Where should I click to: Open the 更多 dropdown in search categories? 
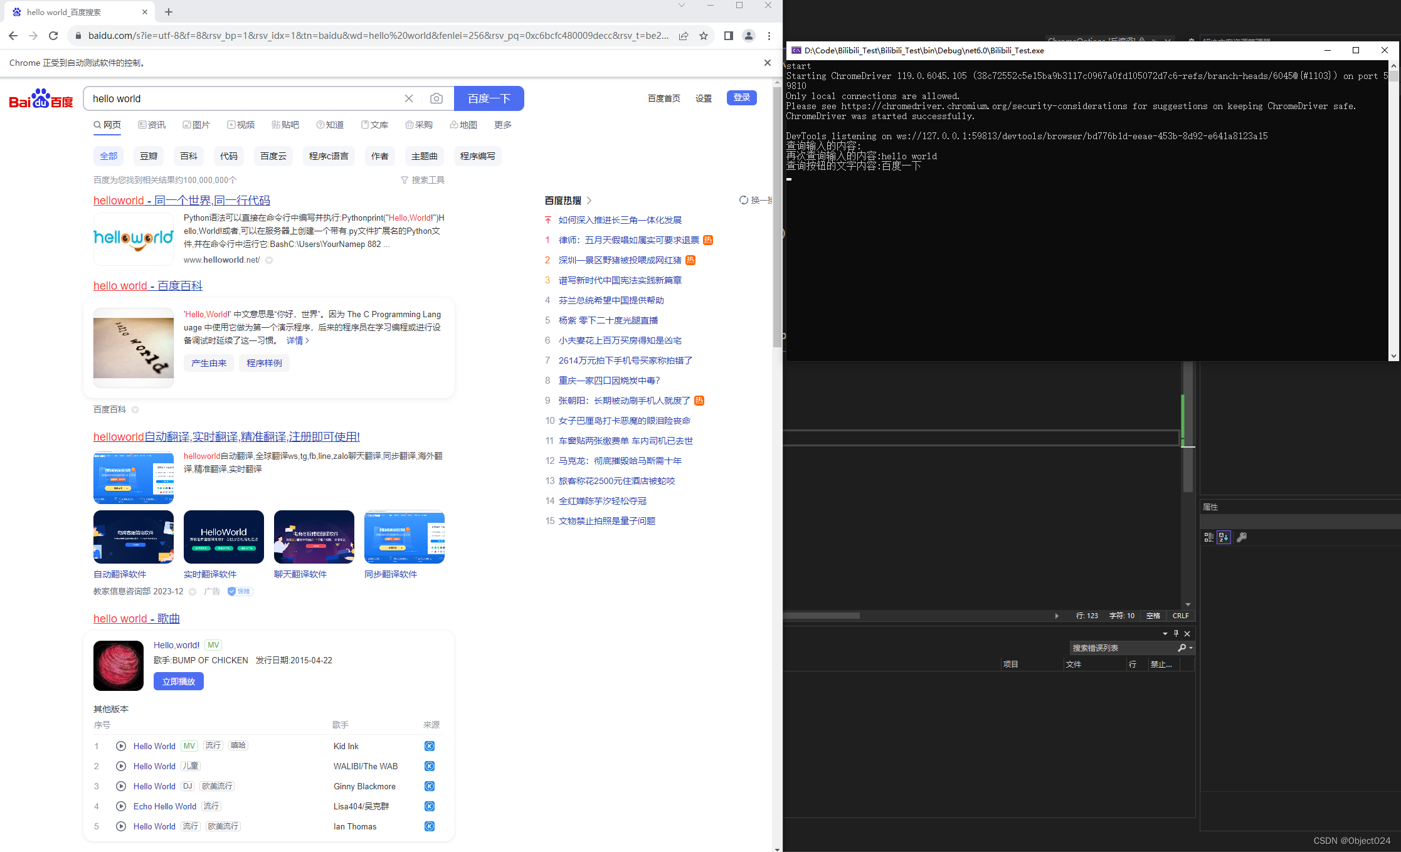pos(502,124)
